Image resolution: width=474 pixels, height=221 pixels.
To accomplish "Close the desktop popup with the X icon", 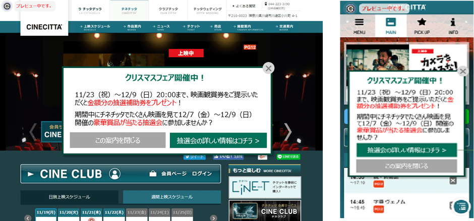I will click(268, 68).
